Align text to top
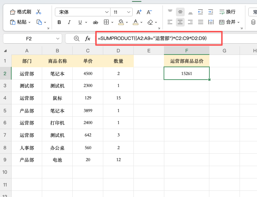The height and width of the screenshot is (197, 257). click(170, 12)
